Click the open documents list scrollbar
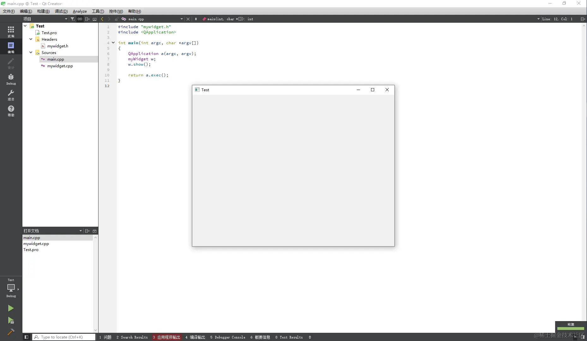The width and height of the screenshot is (587, 341). pyautogui.click(x=95, y=284)
